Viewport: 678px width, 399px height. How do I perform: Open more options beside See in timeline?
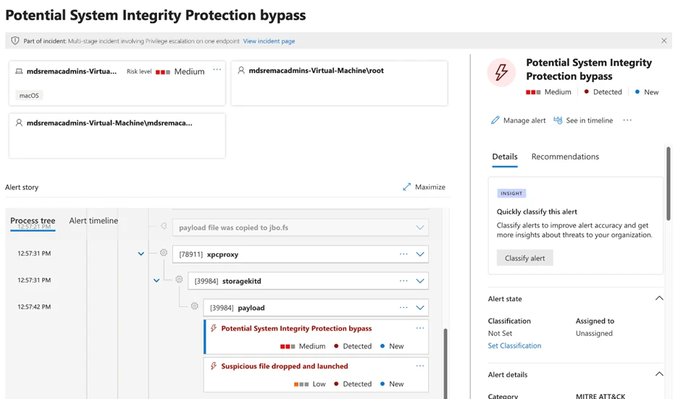(x=627, y=120)
